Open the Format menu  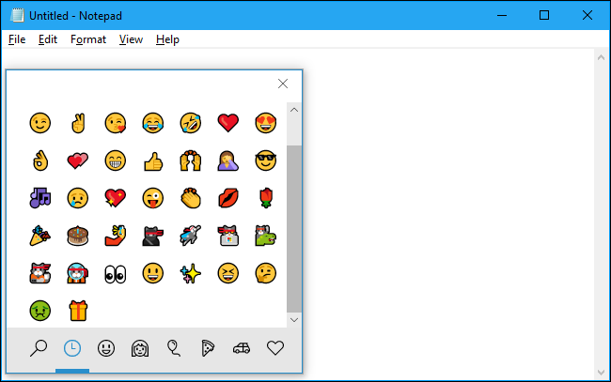click(88, 39)
